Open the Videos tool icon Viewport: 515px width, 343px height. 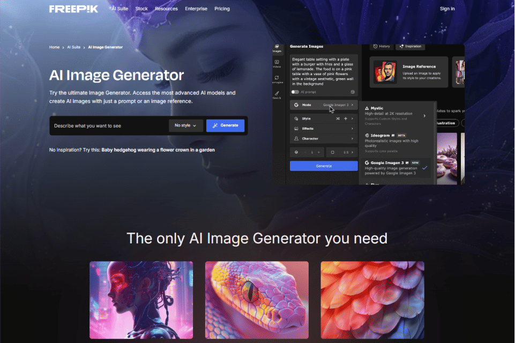[277, 64]
